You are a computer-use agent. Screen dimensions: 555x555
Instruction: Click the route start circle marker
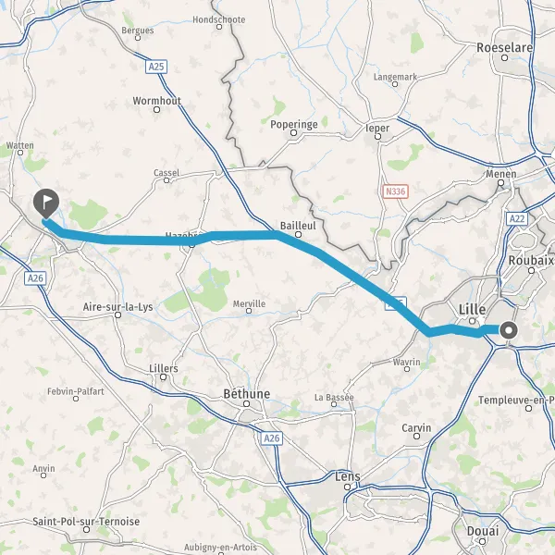pos(509,330)
